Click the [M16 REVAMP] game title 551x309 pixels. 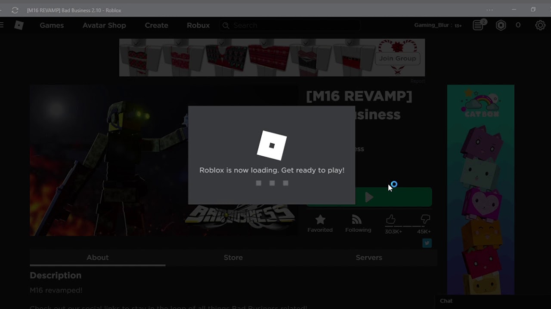(359, 96)
